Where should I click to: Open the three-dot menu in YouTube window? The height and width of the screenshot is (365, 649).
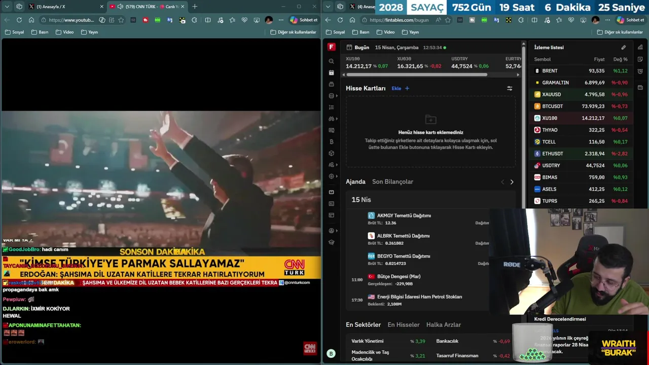[x=280, y=20]
